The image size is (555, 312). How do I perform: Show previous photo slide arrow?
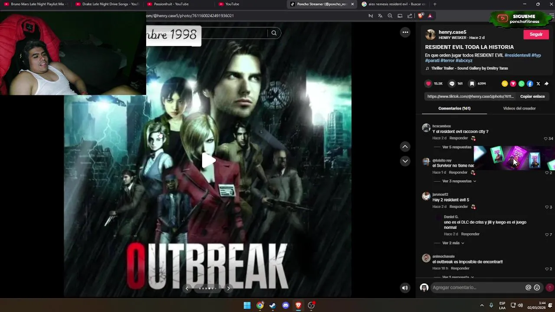187,288
